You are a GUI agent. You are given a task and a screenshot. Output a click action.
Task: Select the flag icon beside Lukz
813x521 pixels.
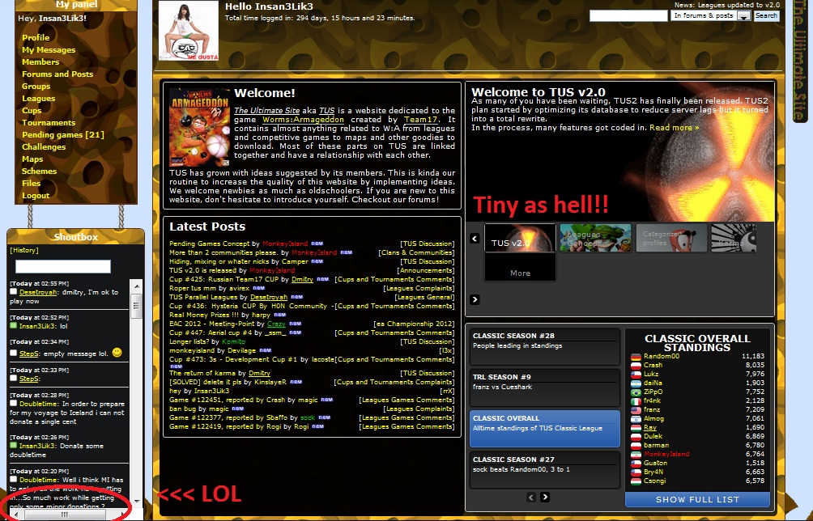636,375
